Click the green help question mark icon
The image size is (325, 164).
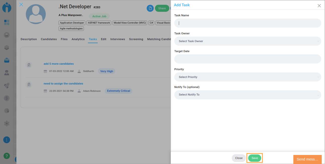pos(7,156)
